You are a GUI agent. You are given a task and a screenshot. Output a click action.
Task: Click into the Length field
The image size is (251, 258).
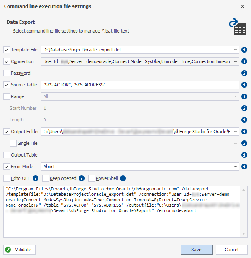pos(140,120)
